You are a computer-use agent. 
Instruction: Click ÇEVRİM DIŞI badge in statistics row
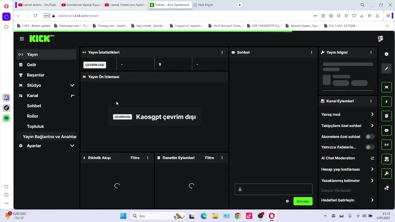(95, 65)
